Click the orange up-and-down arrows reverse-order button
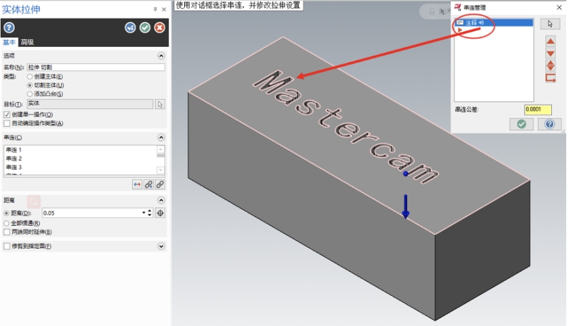The image size is (568, 326). pyautogui.click(x=551, y=65)
